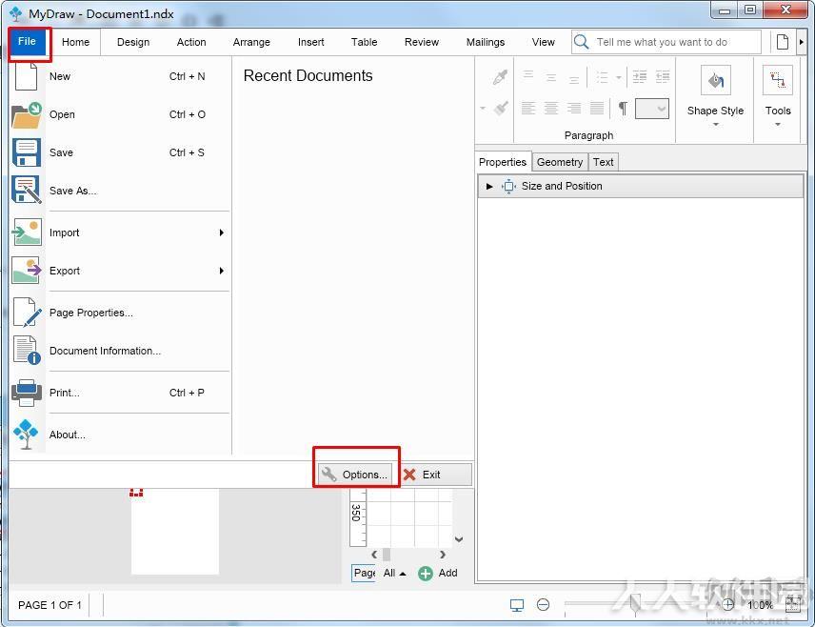
Task: Click the Page Properties icon
Action: click(27, 313)
